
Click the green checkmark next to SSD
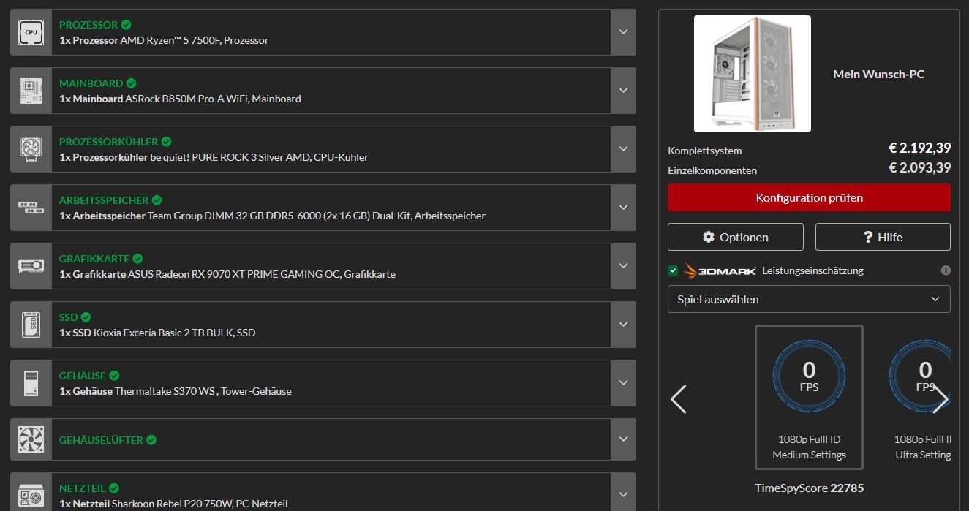86,317
